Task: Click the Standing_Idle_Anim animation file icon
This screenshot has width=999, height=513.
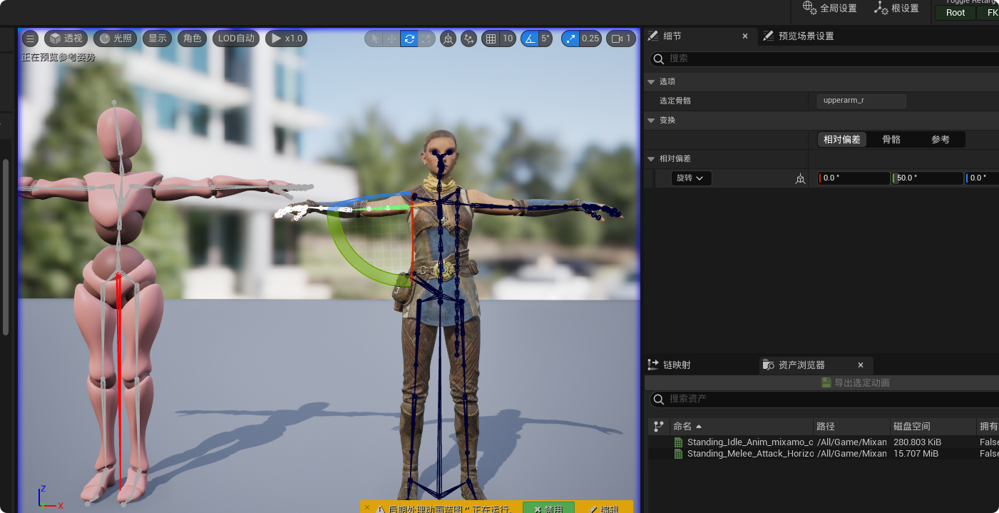Action: [678, 442]
